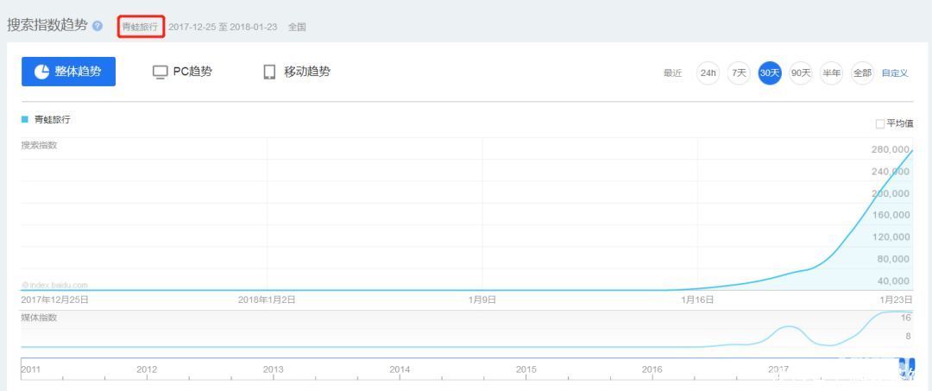Click the help question mark icon
Screen dimensions: 932x391
point(98,26)
